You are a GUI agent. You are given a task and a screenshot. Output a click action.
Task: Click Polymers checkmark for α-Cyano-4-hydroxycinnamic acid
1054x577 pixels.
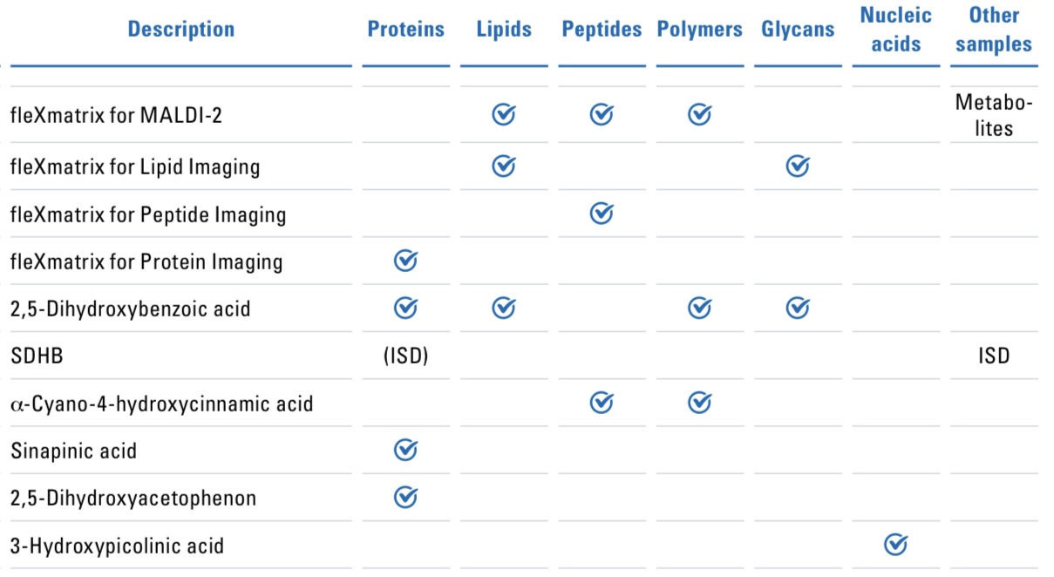tap(699, 403)
